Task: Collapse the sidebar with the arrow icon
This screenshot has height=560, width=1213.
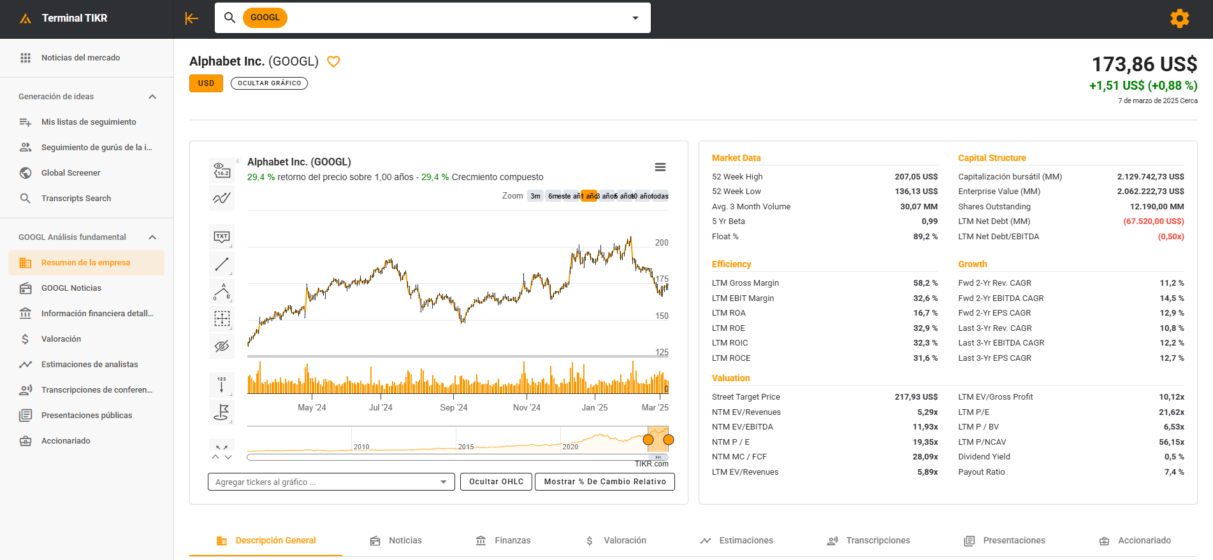Action: 191,18
